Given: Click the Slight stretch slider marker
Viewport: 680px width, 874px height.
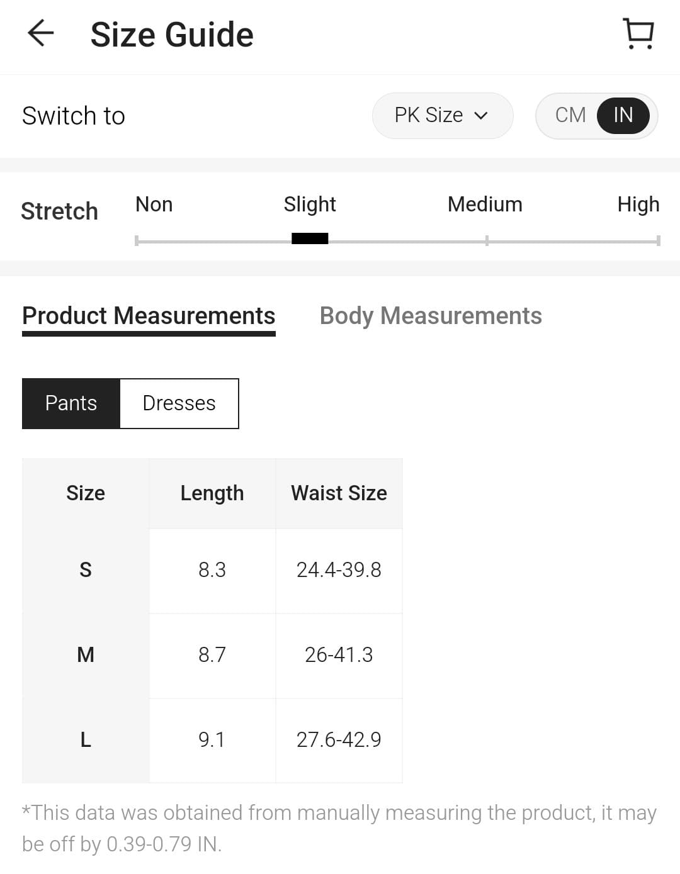Looking at the screenshot, I should 310,238.
